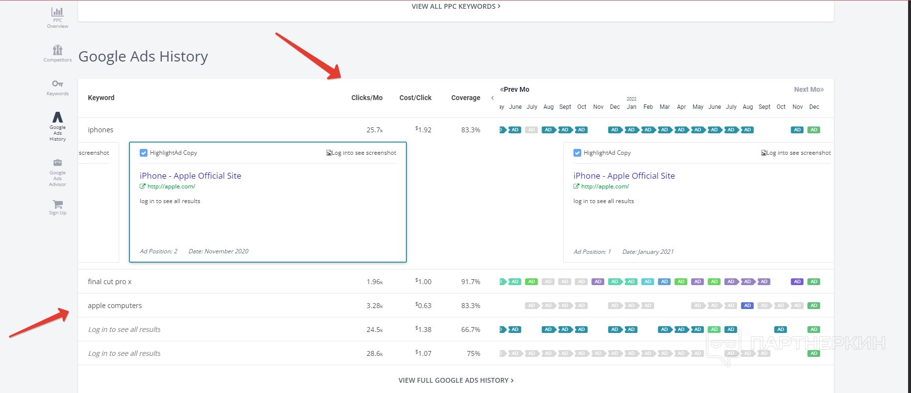This screenshot has width=911, height=393.
Task: Click the green AD badge in iphones row
Action: 814,130
